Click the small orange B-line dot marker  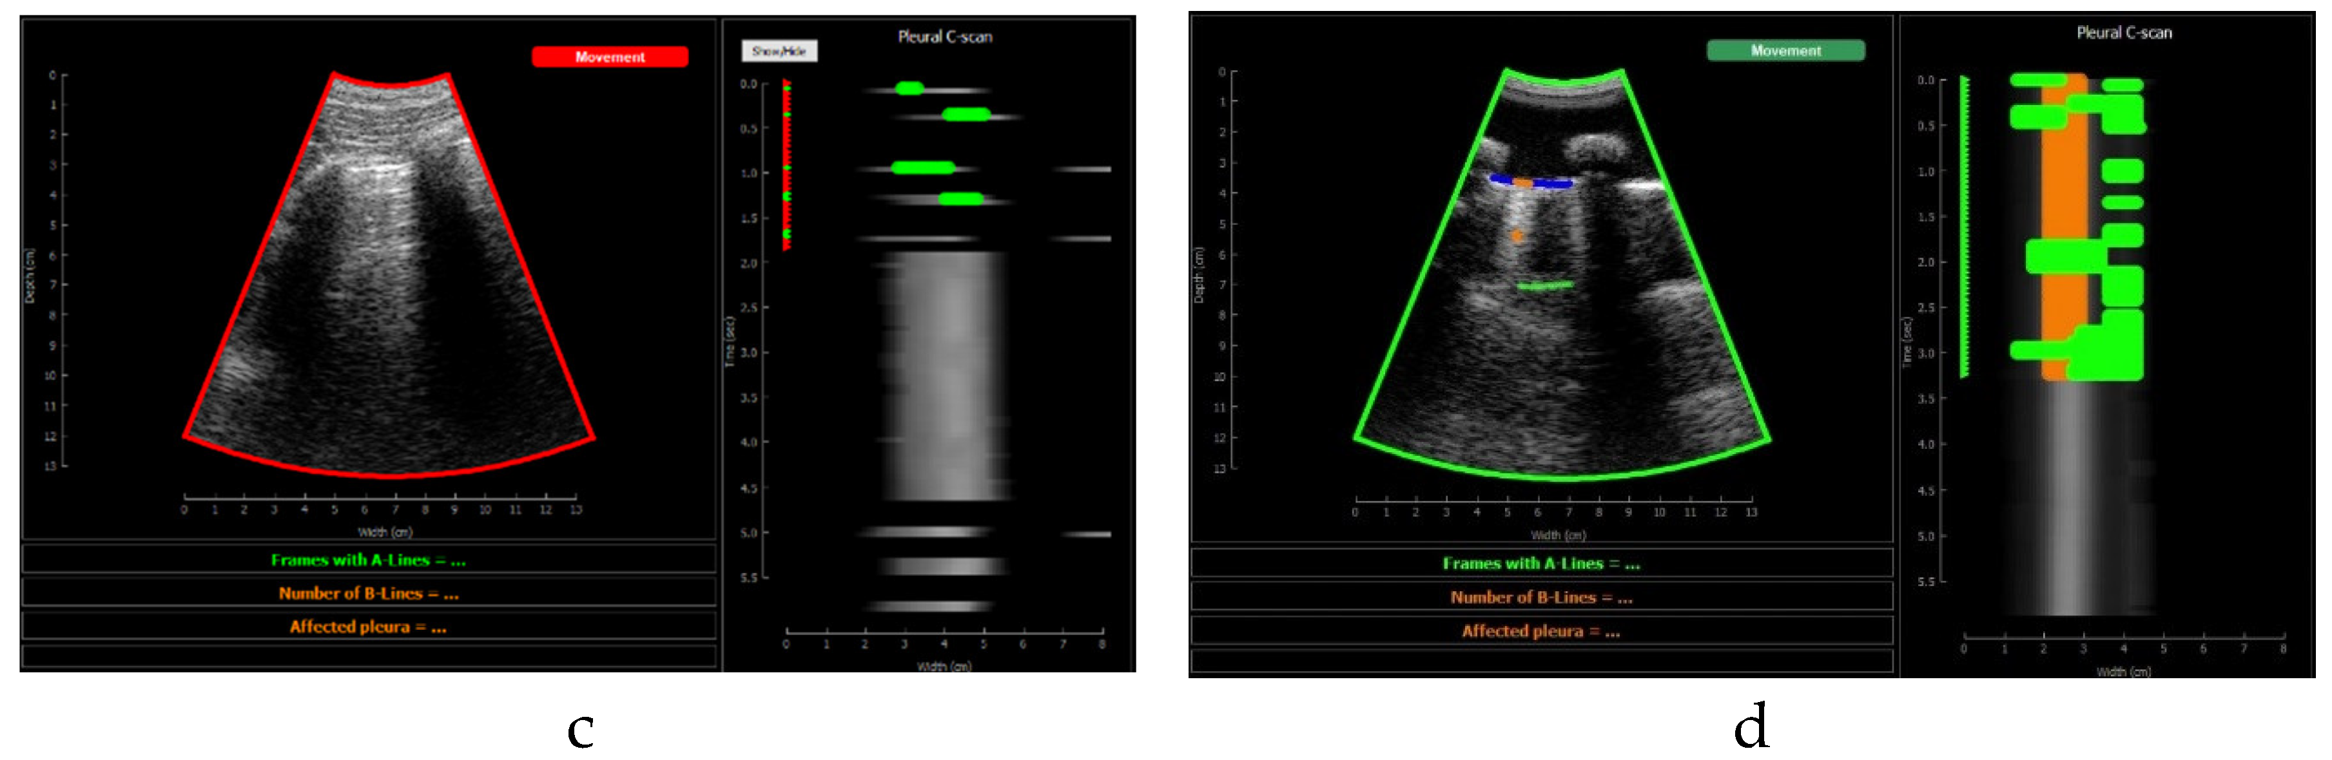click(1517, 236)
